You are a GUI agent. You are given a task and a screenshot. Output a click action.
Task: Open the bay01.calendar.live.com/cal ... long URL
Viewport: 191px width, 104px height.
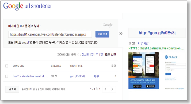30,76
